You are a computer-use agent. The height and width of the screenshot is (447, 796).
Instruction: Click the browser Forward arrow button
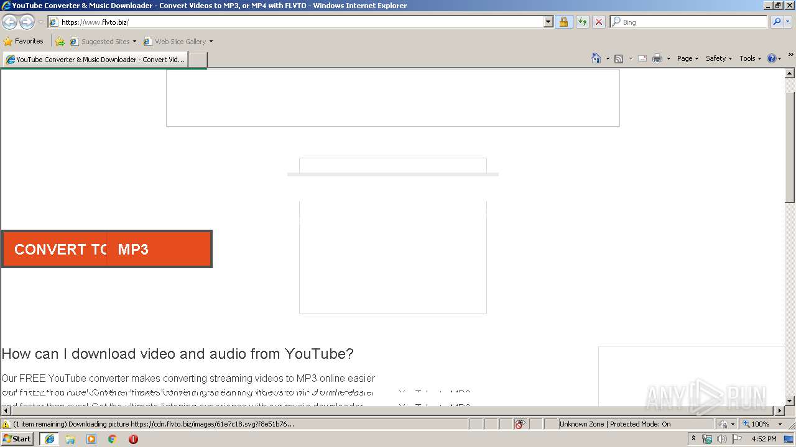point(27,22)
